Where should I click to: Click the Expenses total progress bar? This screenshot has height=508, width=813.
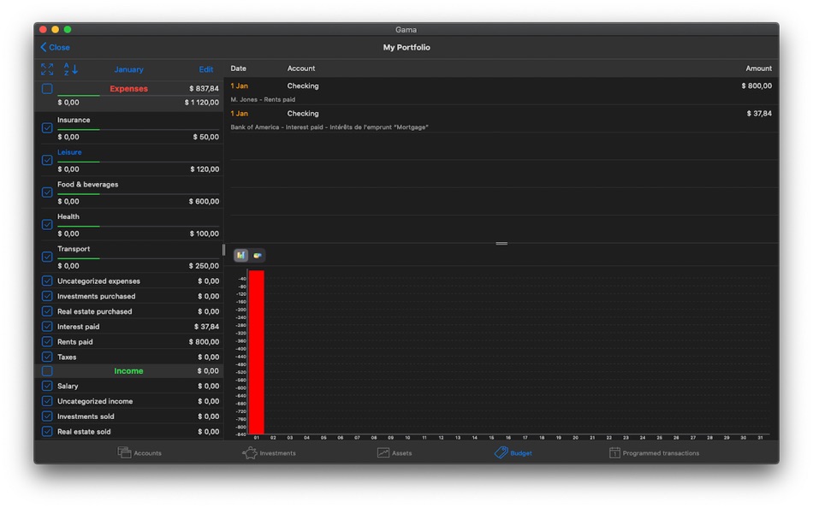(x=139, y=96)
